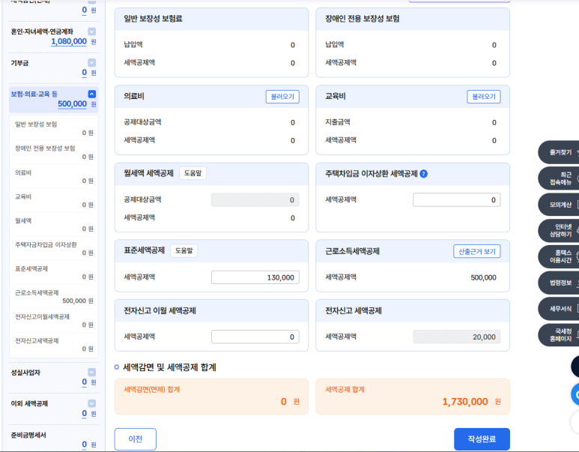Select 표준세액공제 in sidebar list
The height and width of the screenshot is (452, 579).
pos(31,268)
